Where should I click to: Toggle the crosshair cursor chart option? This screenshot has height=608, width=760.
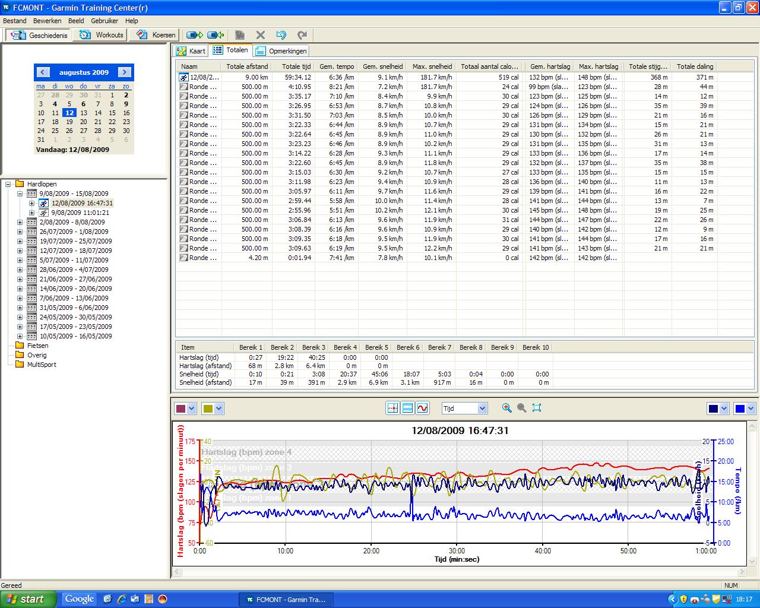(x=392, y=408)
